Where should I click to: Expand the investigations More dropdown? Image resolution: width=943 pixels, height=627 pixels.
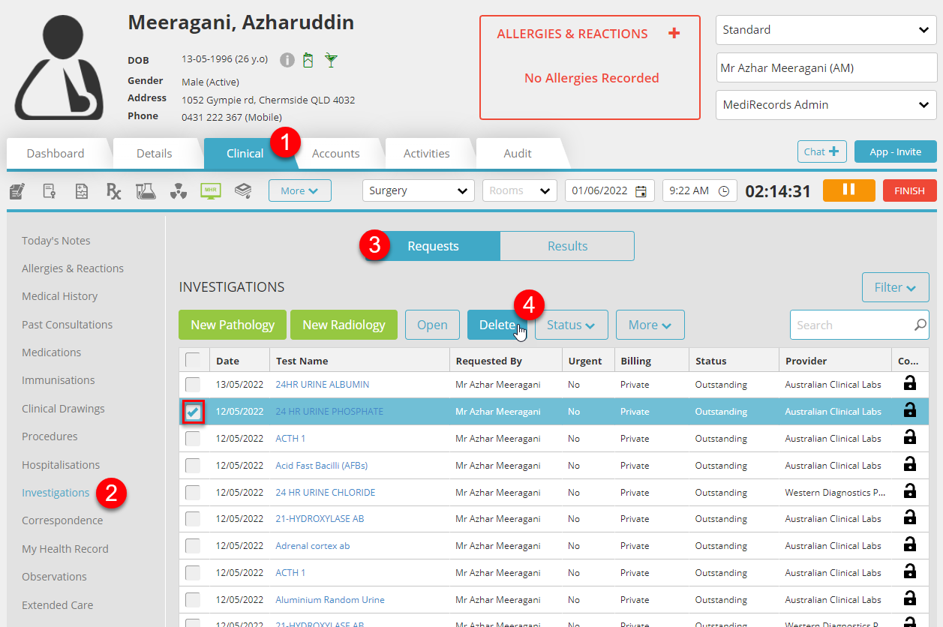click(x=650, y=325)
